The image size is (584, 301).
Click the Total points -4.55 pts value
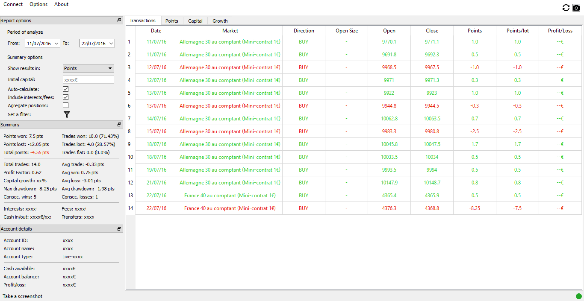click(40, 152)
